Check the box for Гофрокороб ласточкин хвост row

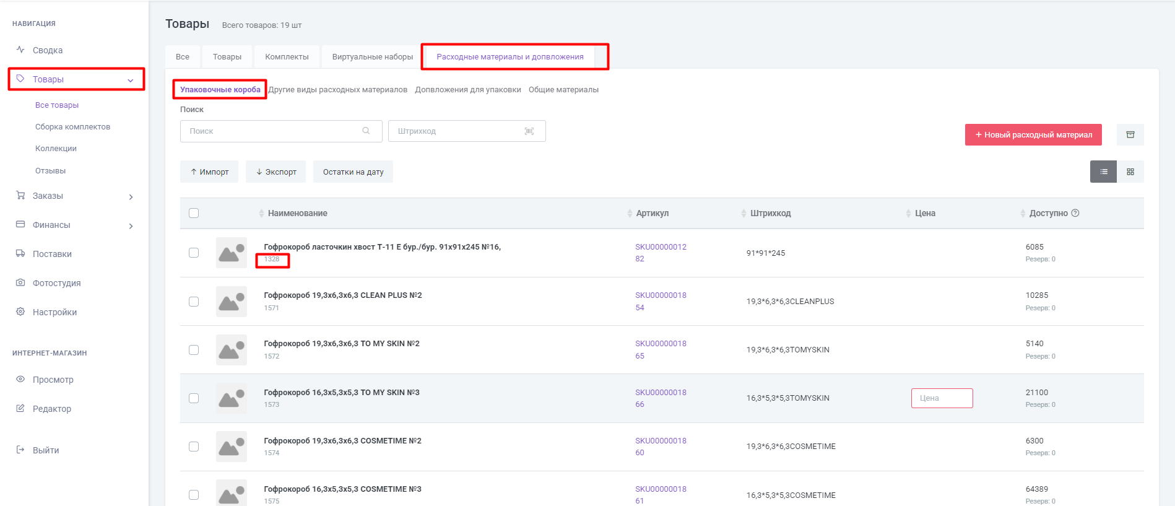(194, 253)
